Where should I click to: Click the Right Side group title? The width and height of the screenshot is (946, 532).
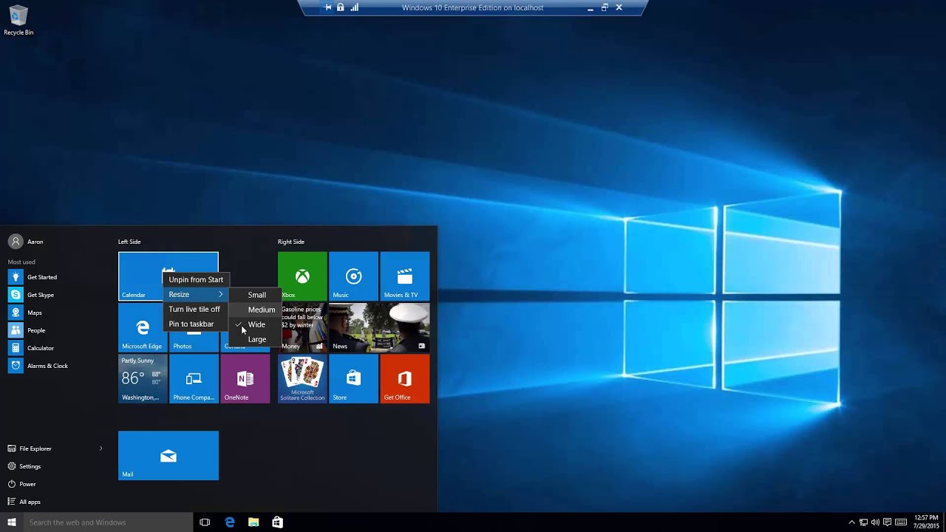point(291,242)
